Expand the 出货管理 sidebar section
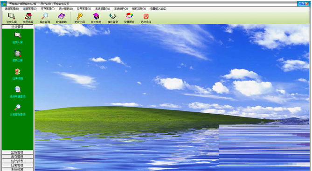312x171 pixels. tap(18, 152)
